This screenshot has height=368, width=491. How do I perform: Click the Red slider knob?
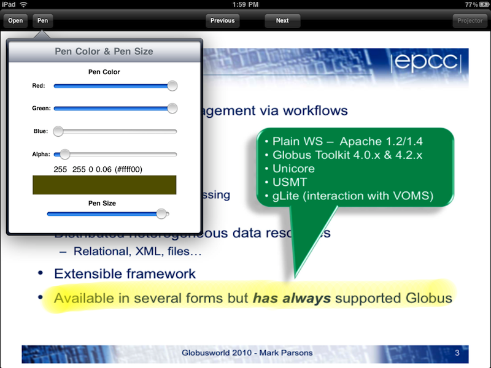tap(172, 86)
